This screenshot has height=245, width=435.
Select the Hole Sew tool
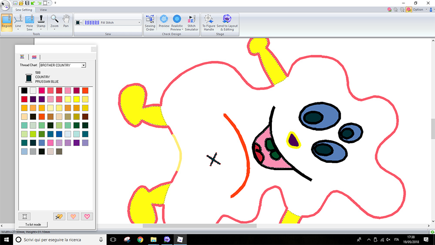(x=30, y=23)
